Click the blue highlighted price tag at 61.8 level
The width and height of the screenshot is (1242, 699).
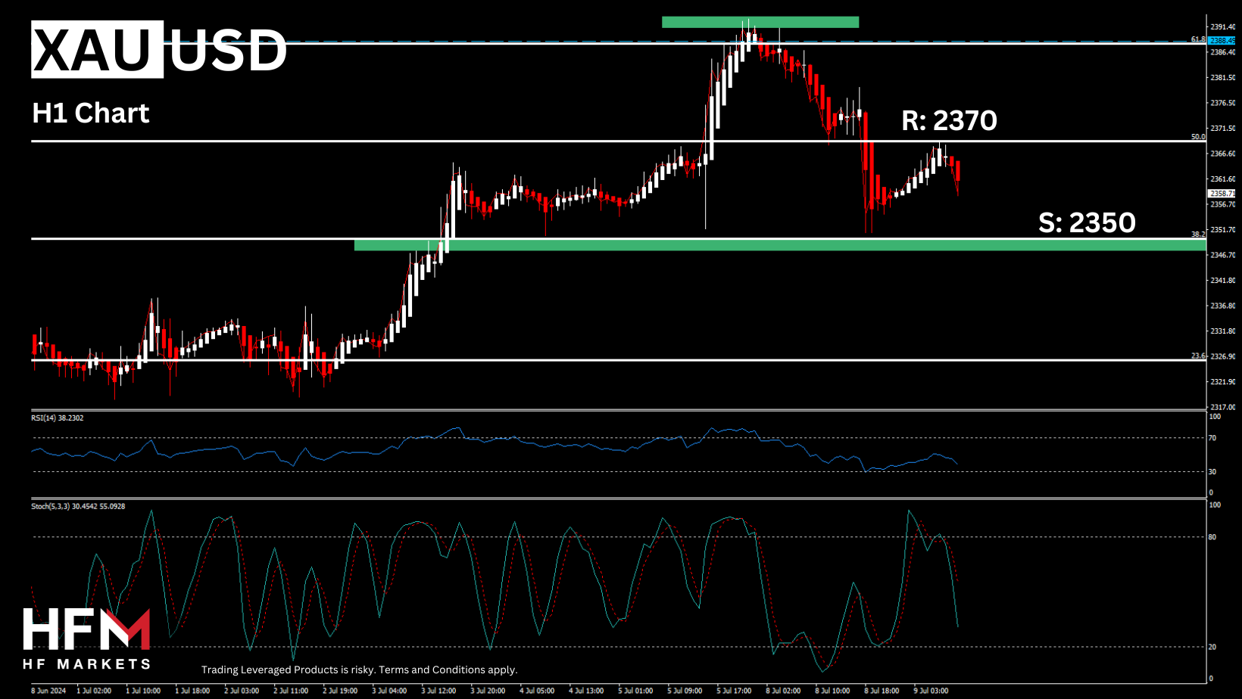tap(1222, 41)
